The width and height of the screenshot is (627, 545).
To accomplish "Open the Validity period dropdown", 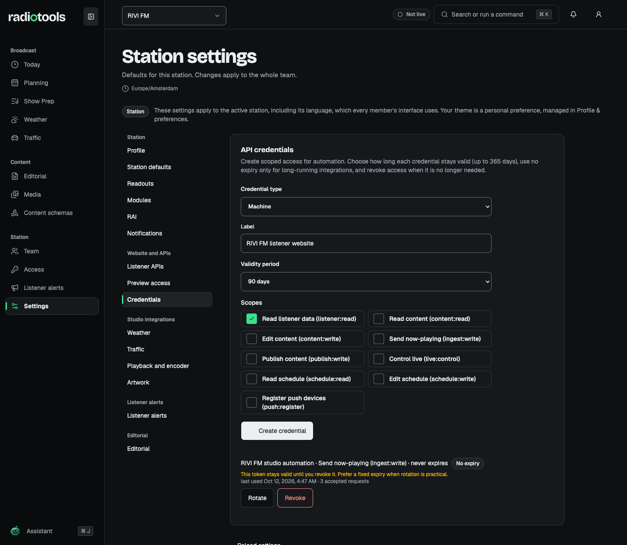I will 366,282.
